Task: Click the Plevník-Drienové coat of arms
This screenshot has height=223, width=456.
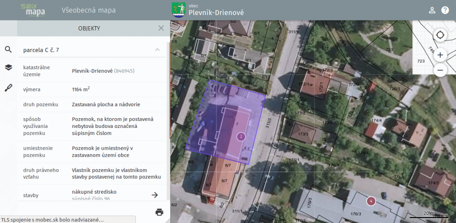Action: point(179,10)
